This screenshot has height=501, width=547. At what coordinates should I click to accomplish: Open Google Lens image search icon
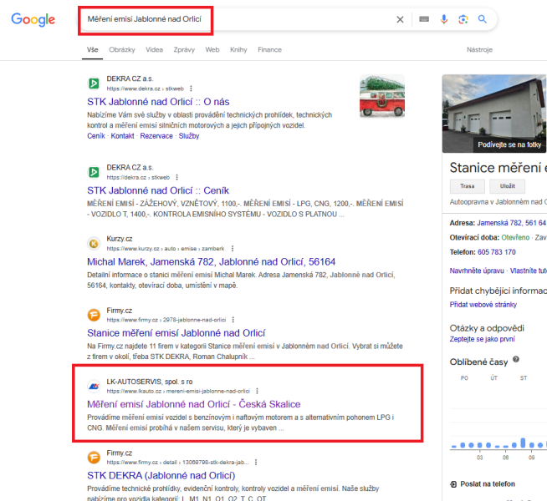[x=463, y=19]
